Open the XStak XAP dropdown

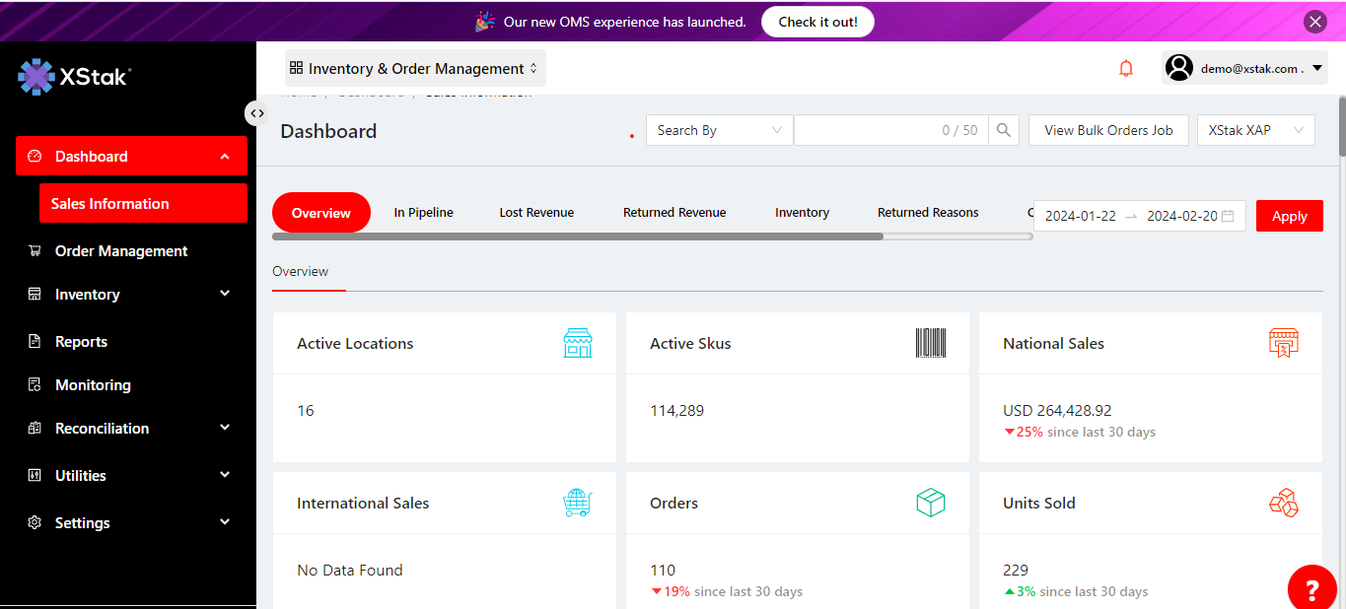pos(1255,130)
